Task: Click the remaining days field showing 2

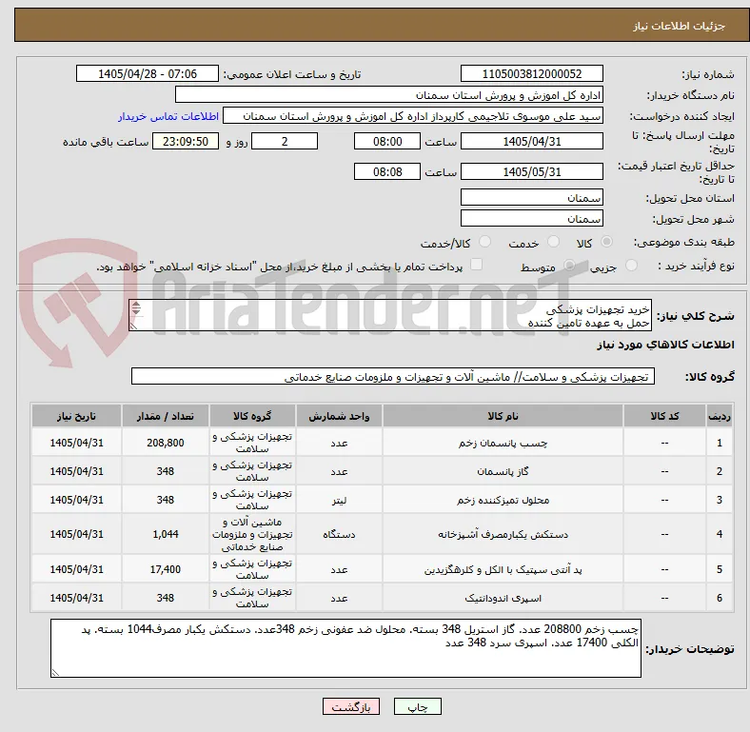Action: click(285, 141)
